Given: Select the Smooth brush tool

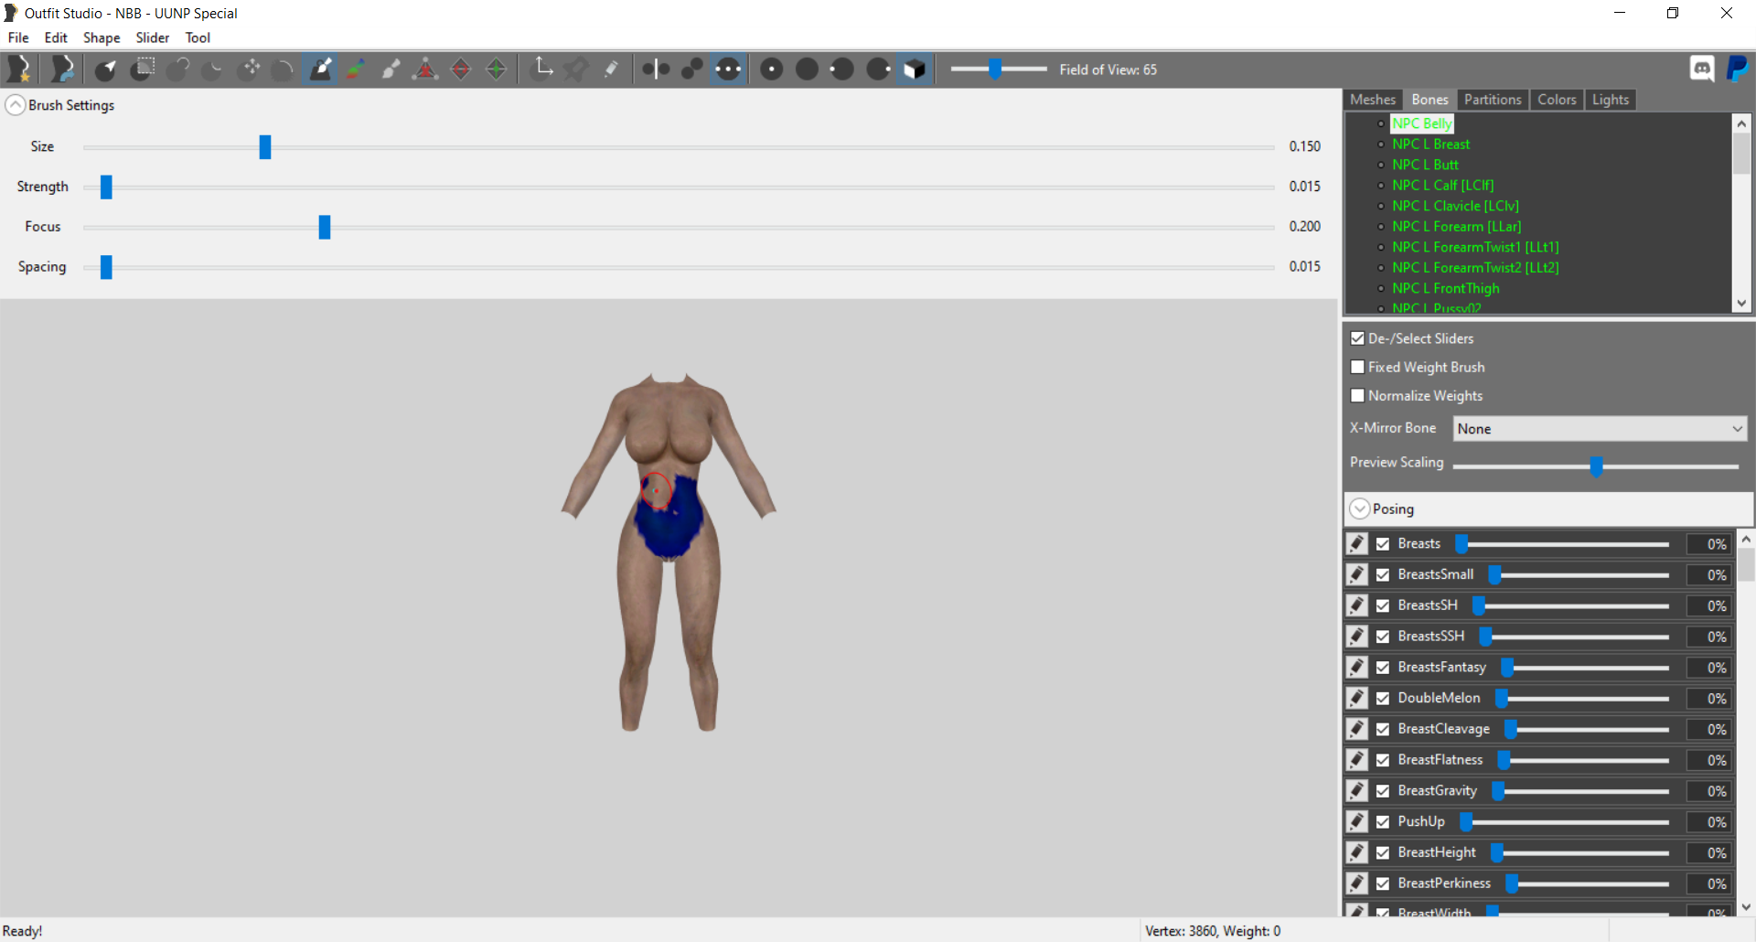Looking at the screenshot, I should point(284,69).
